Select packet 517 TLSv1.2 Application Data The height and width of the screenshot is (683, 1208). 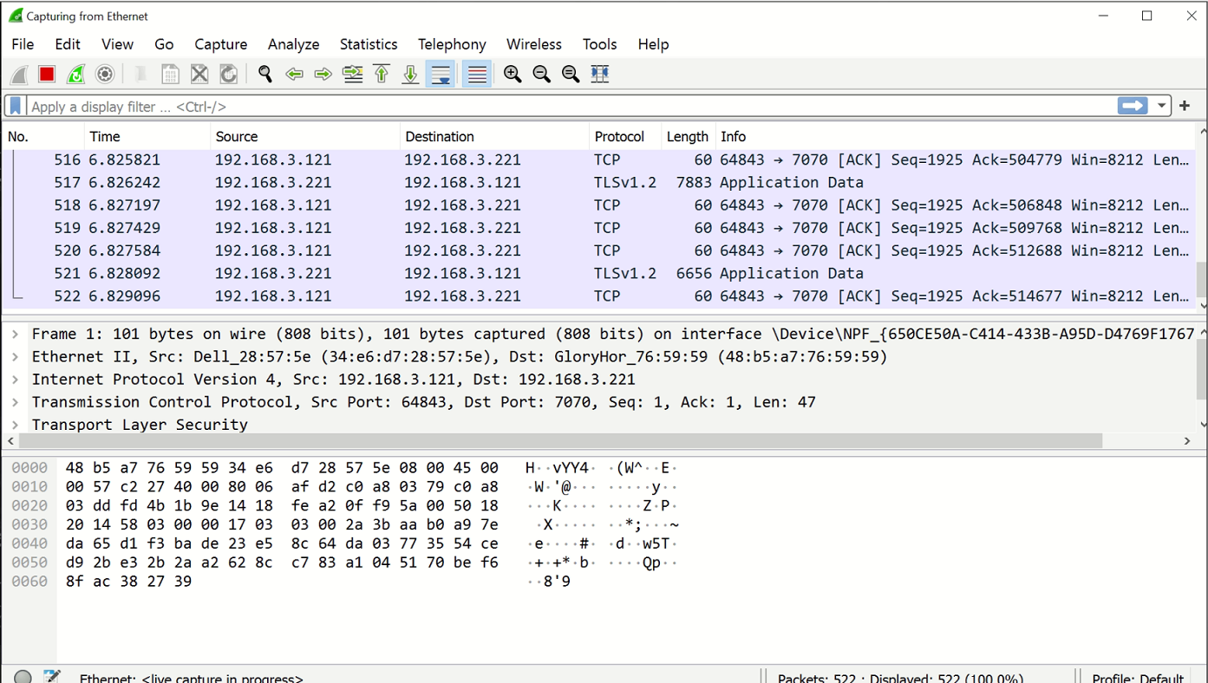598,183
